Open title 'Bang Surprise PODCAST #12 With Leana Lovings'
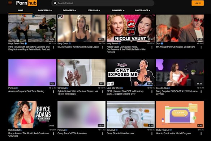The image size is (211, 141). 177,92
